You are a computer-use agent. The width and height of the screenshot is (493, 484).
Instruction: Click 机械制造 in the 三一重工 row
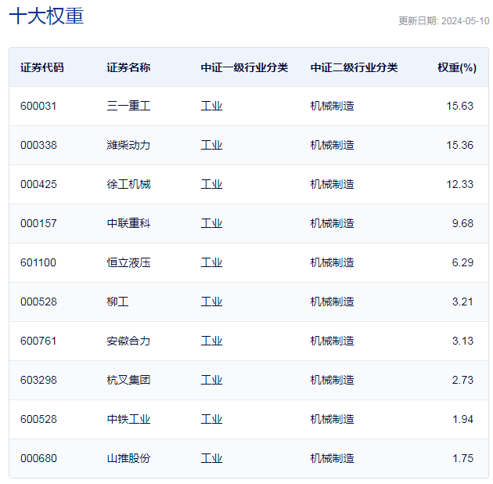coord(332,106)
